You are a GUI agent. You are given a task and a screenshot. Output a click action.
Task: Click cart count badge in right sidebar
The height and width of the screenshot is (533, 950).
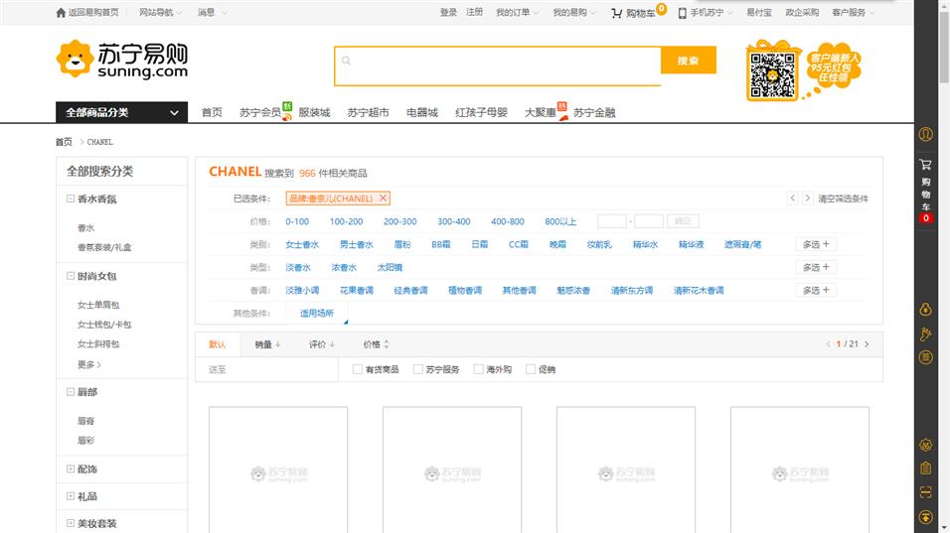pyautogui.click(x=925, y=218)
